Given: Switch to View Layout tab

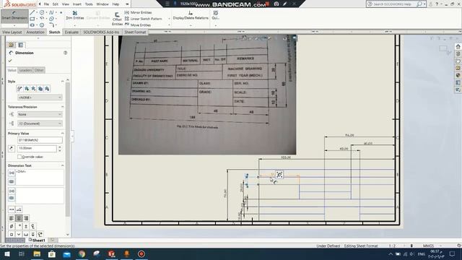Looking at the screenshot, I should 12,32.
